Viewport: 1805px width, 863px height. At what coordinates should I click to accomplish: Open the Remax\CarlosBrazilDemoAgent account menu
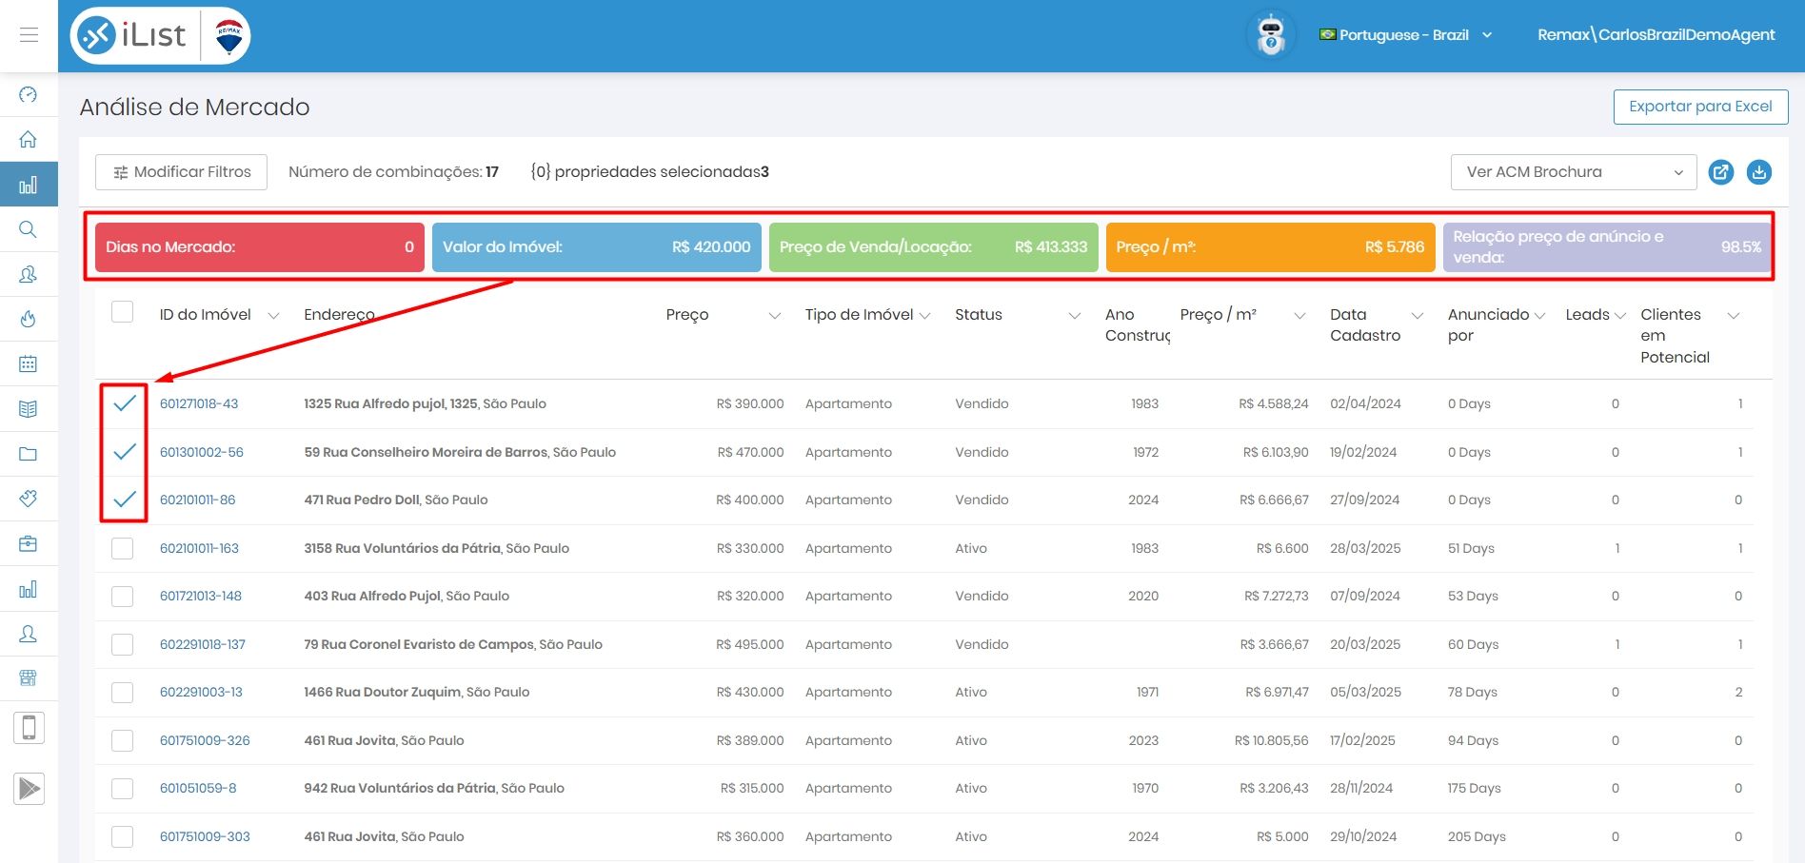point(1656,35)
